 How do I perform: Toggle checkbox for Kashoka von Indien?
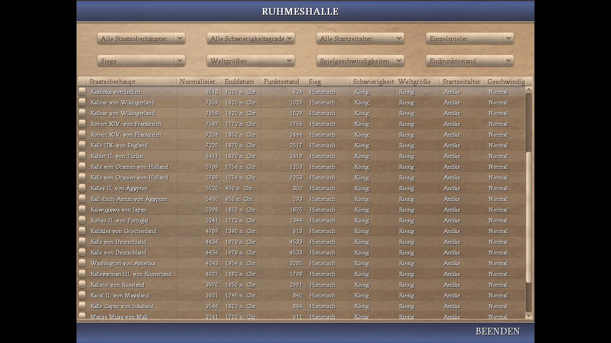pos(82,92)
